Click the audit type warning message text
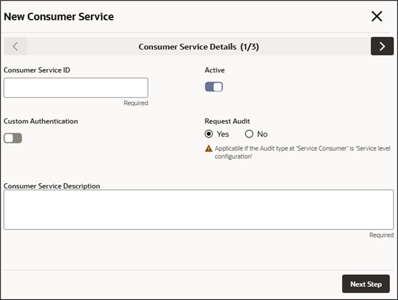Image resolution: width=398 pixels, height=300 pixels. point(302,152)
